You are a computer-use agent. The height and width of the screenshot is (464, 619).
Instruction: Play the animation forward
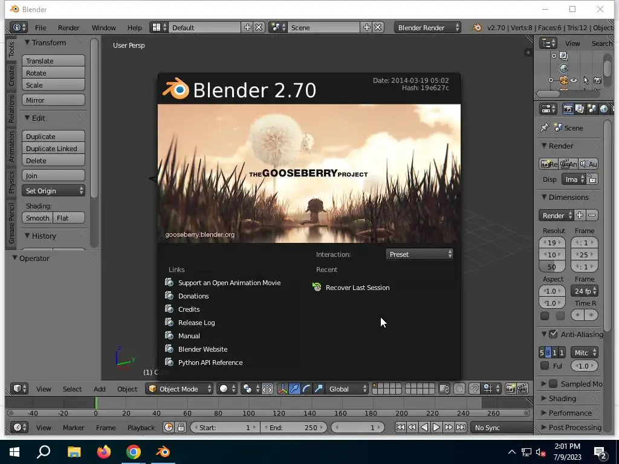[x=436, y=427]
